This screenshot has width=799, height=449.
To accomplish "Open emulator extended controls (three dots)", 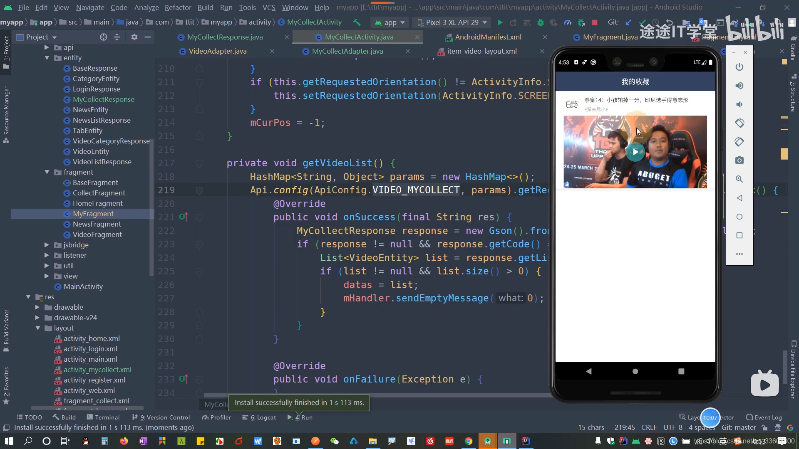I will pos(739,254).
